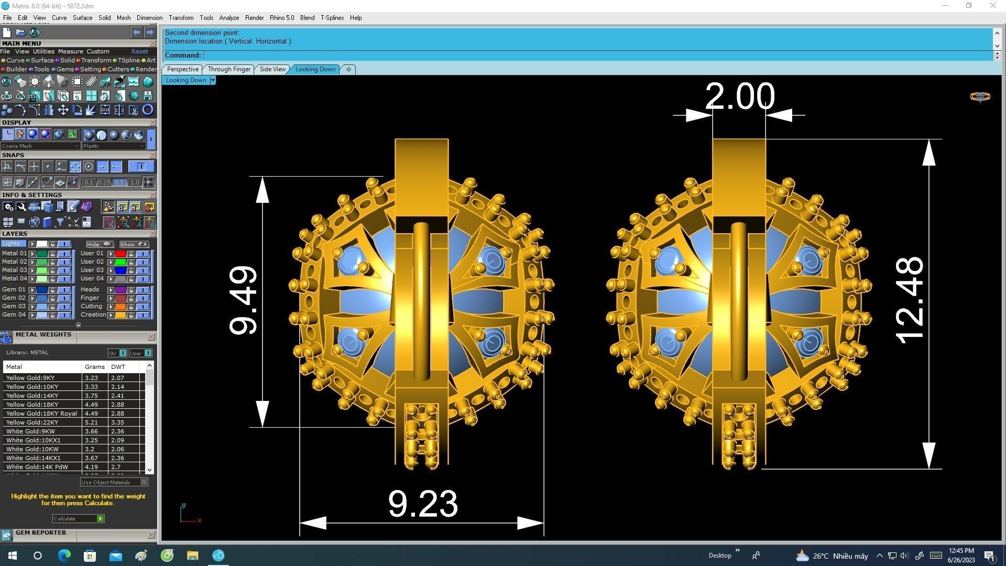Click the explode burst icon
Image resolution: width=1006 pixels, height=566 pixels.
coord(91,110)
